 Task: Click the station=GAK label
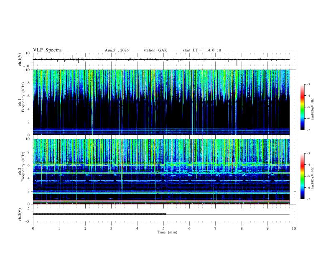(155, 50)
